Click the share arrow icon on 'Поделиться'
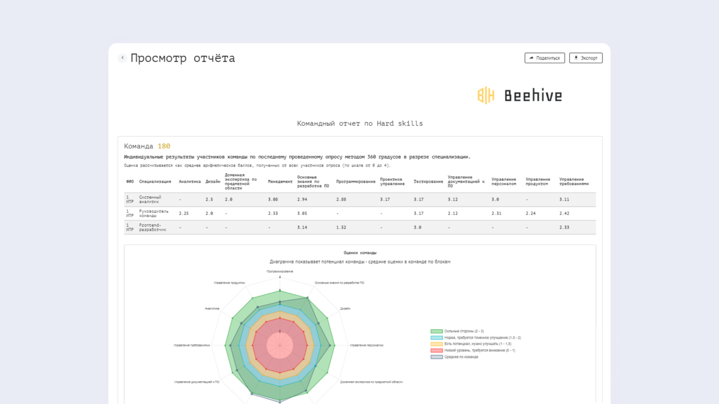 531,57
